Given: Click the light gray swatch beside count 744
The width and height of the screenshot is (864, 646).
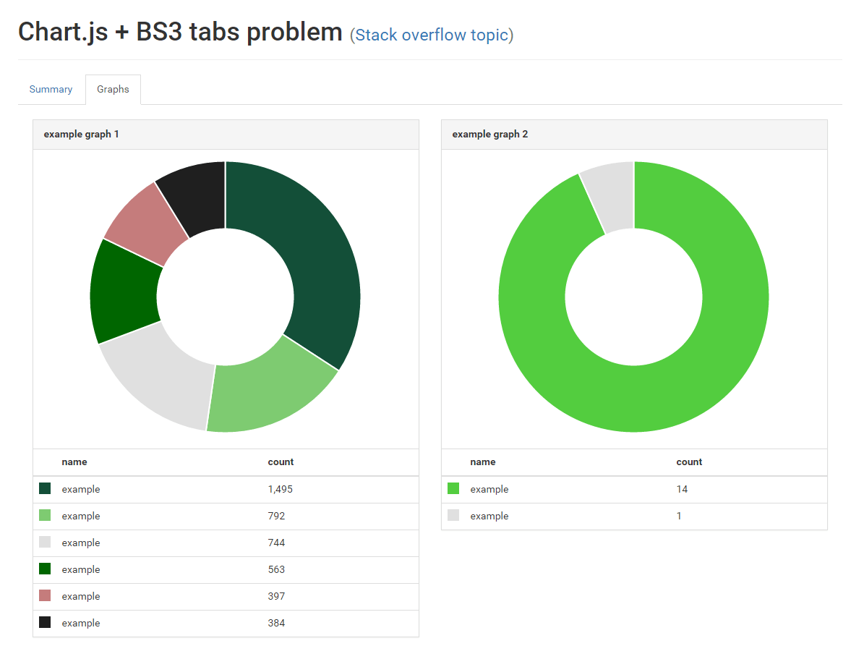Looking at the screenshot, I should click(x=45, y=542).
